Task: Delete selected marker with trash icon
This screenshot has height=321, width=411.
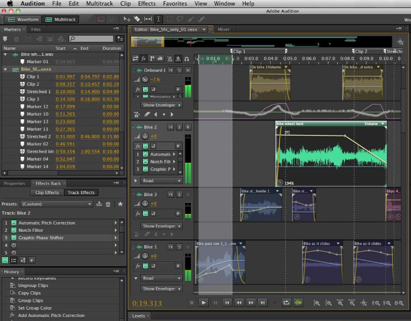Action: pos(16,39)
